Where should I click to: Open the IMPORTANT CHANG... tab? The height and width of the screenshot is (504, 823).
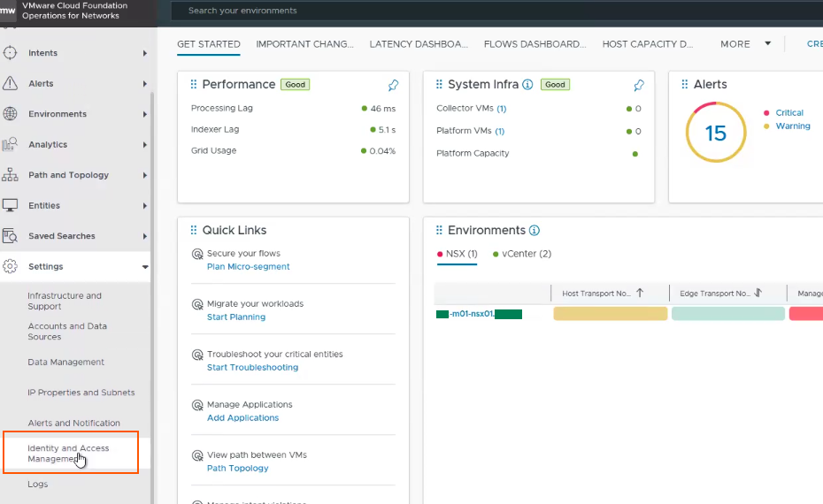[304, 44]
